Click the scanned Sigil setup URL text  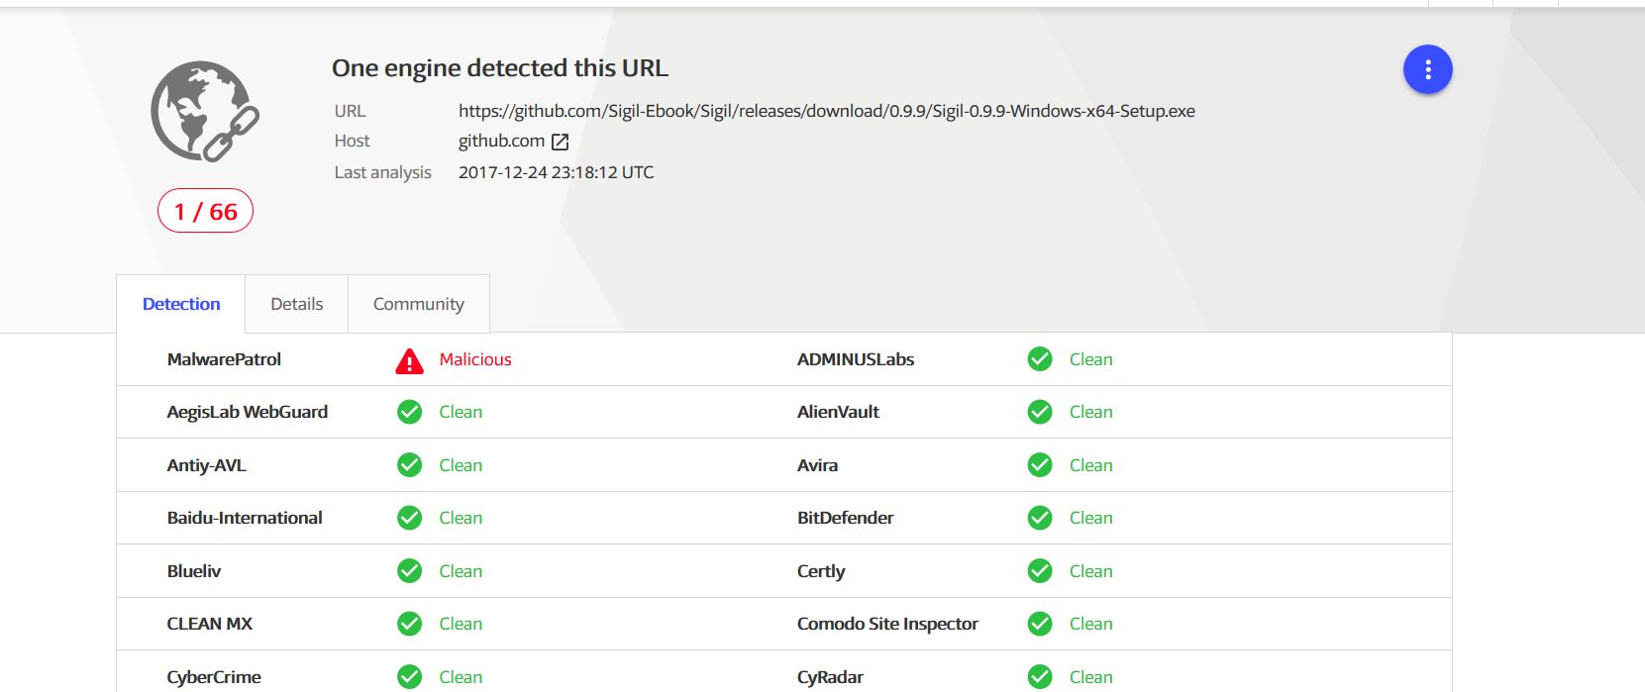(826, 111)
